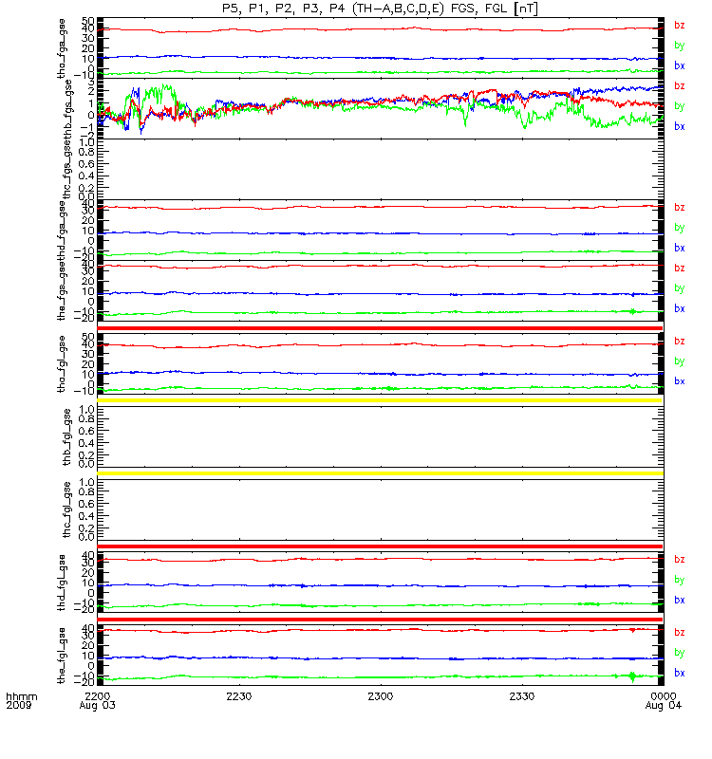Click the thc_fgl_gse y-axis title
Image resolution: width=712 pixels, height=759 pixels.
pyautogui.click(x=66, y=509)
